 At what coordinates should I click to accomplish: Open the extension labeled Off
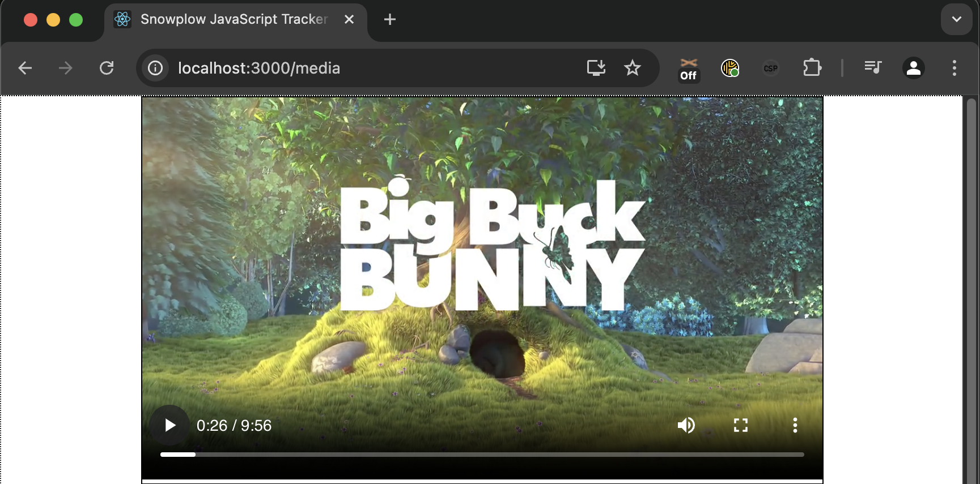point(689,70)
